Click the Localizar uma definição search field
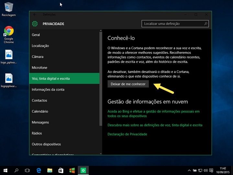Viewport: 233px width, 175px height. pyautogui.click(x=175, y=24)
